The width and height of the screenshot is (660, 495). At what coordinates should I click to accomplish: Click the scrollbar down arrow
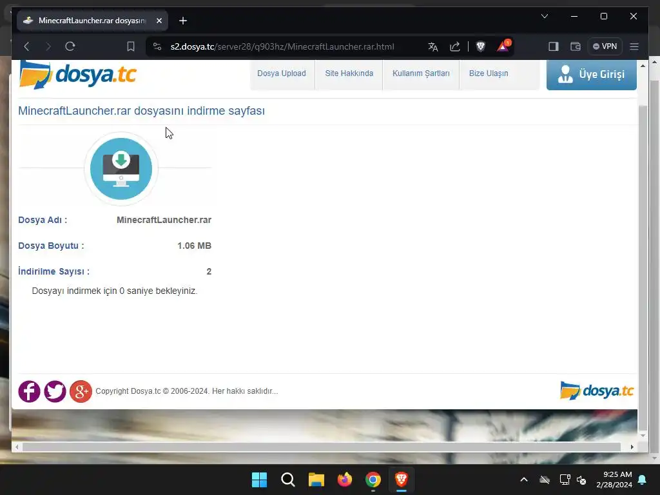643,436
